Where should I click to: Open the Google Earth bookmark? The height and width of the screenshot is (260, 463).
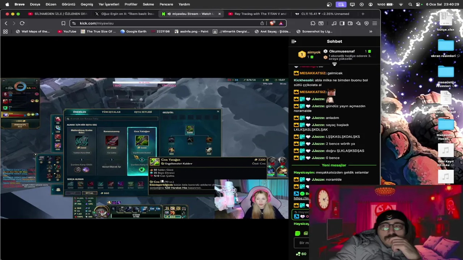pyautogui.click(x=133, y=31)
